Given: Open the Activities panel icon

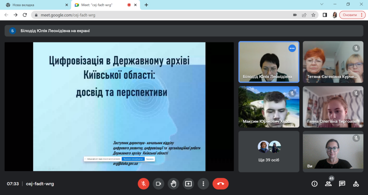Looking at the screenshot, I should click(356, 184).
